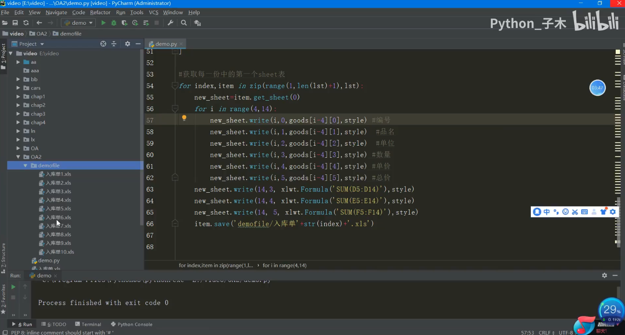
Task: Collapse the OA2 folder
Action: pyautogui.click(x=18, y=157)
